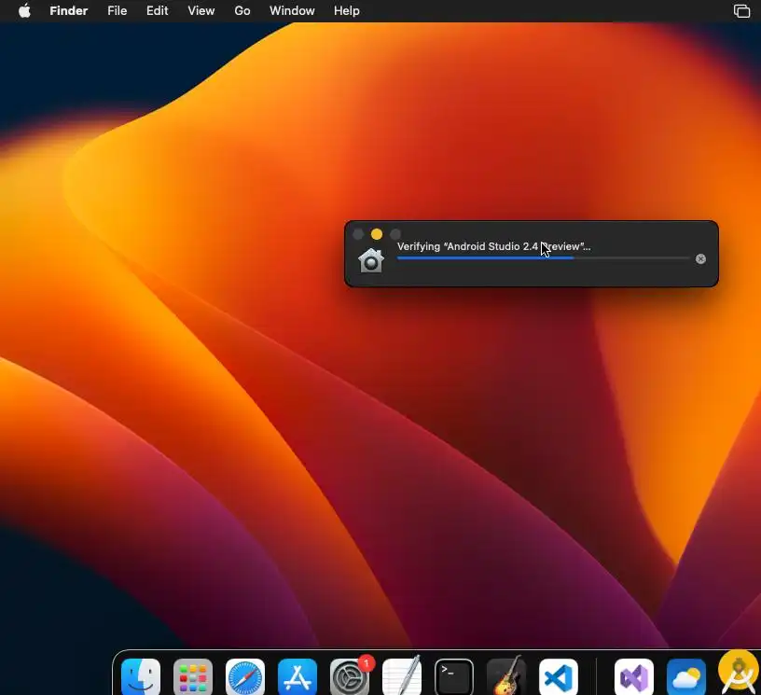Open the Apple menu
The image size is (761, 695).
coord(25,10)
